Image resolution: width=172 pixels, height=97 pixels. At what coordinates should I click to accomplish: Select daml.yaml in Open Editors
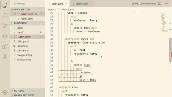click(x=27, y=19)
